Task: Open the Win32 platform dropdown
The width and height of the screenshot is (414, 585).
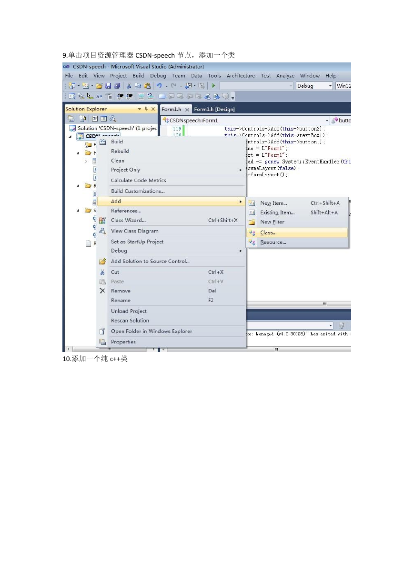Action: [343, 86]
